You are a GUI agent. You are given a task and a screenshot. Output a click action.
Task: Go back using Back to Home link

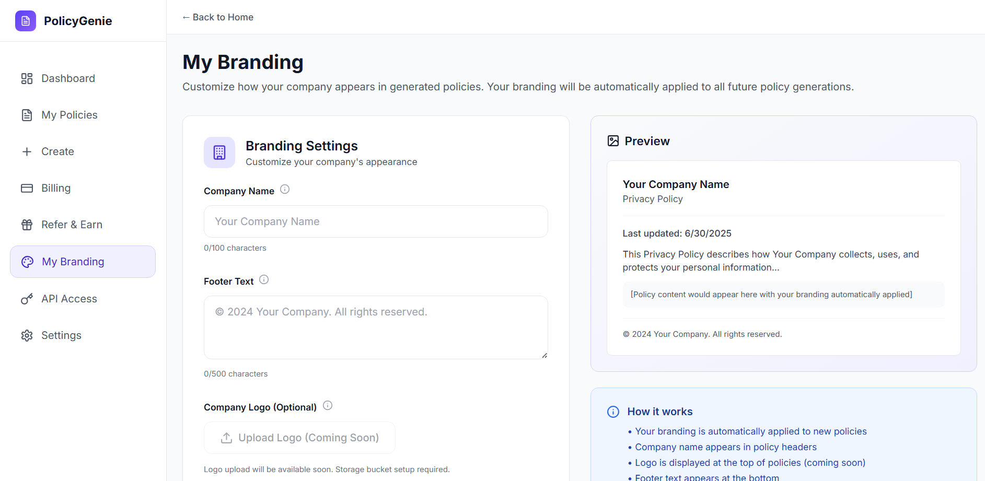coord(218,17)
